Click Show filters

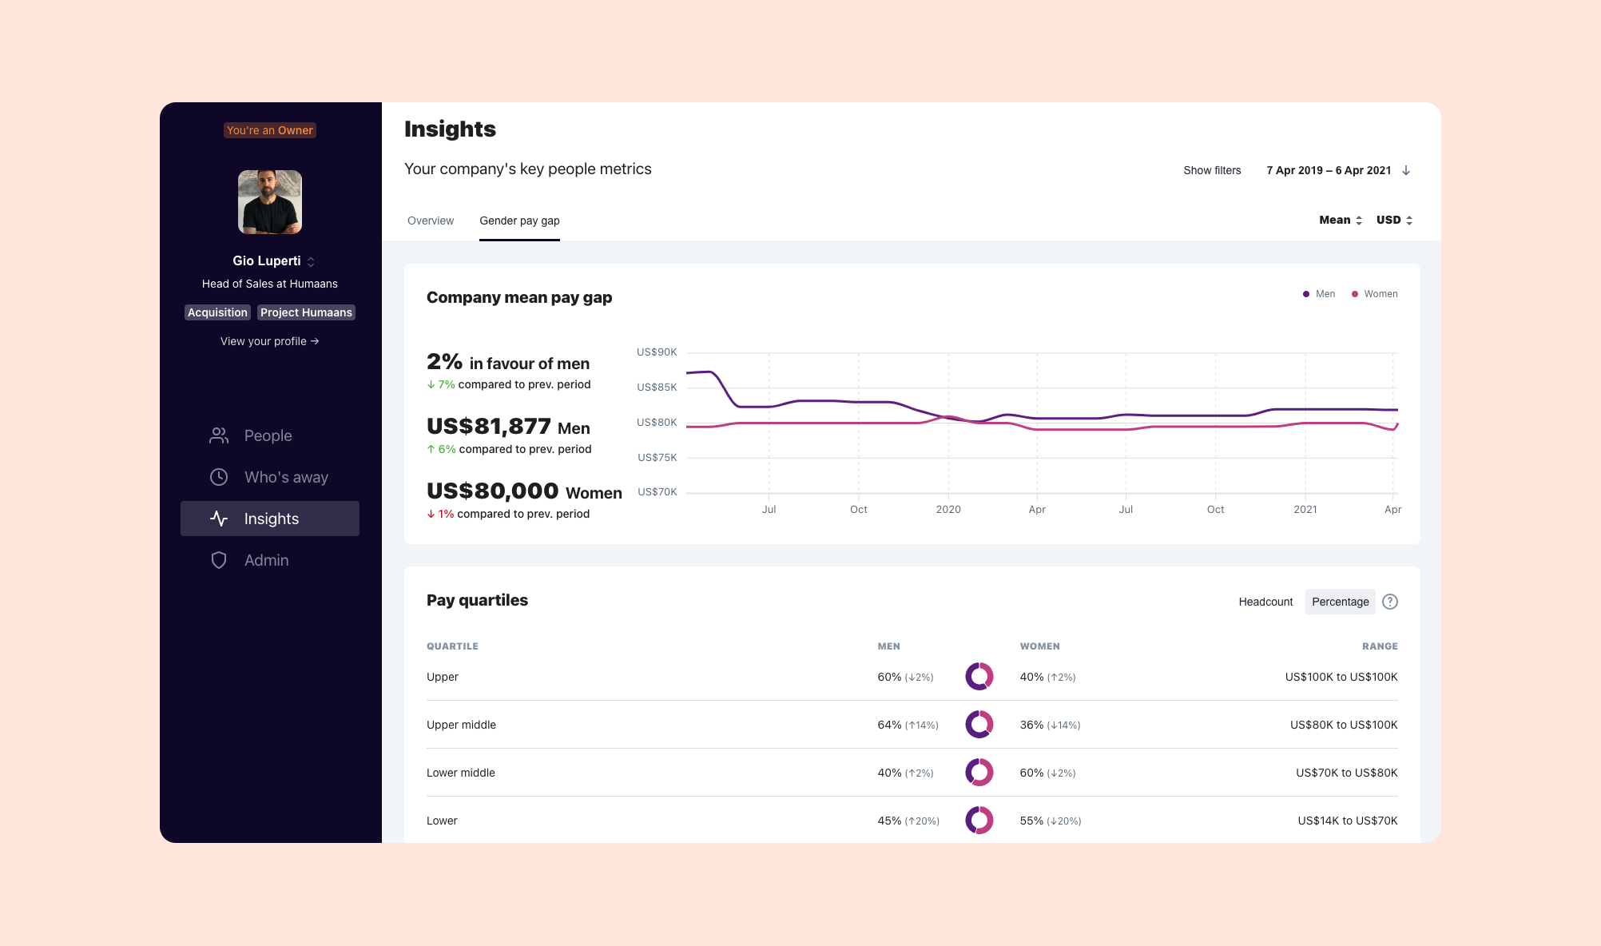(1212, 170)
